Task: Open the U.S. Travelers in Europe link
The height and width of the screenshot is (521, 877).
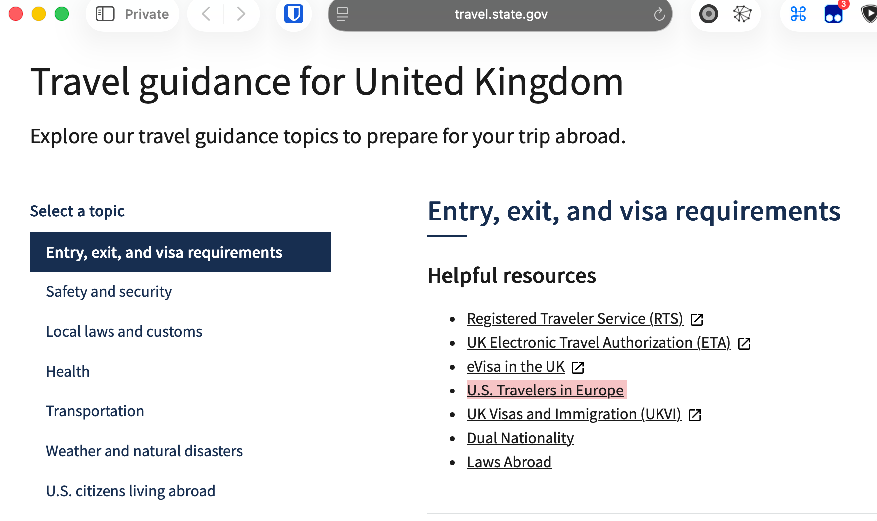Action: coord(545,391)
